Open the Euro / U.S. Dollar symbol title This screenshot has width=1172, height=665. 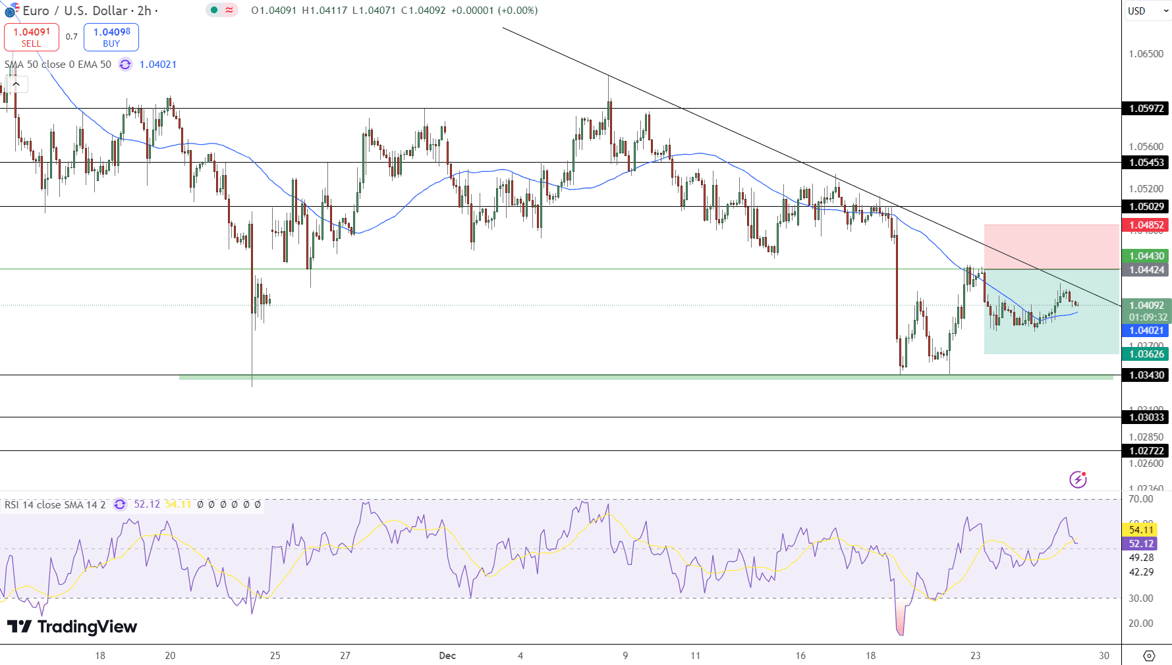pyautogui.click(x=75, y=11)
